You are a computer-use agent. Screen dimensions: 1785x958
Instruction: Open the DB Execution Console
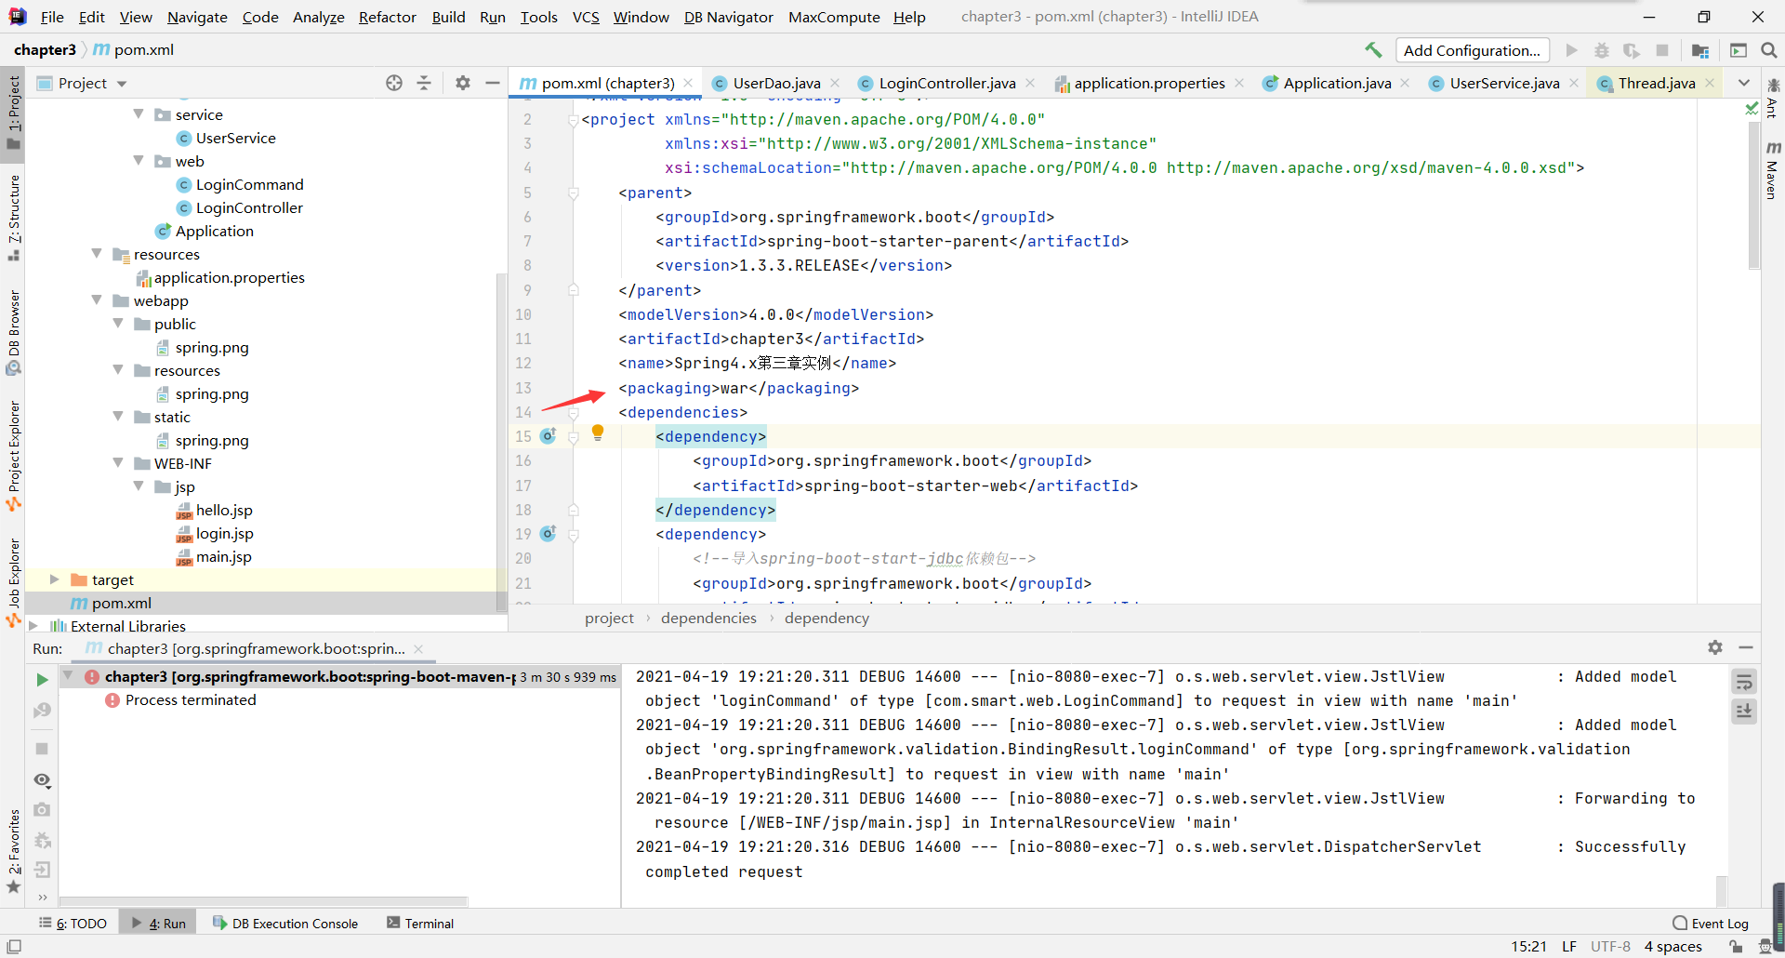[285, 924]
